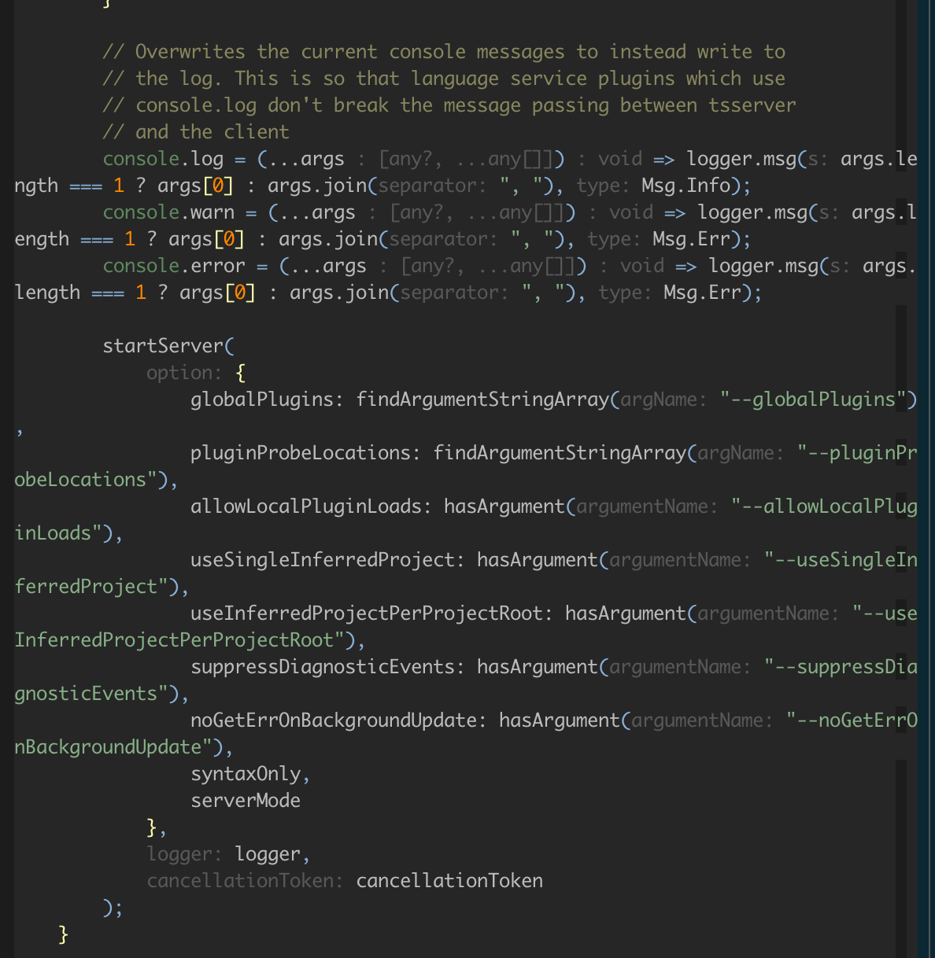Click the "noGetErrOnBackgroundUpdate:" property key
This screenshot has width=935, height=958.
[x=338, y=720]
